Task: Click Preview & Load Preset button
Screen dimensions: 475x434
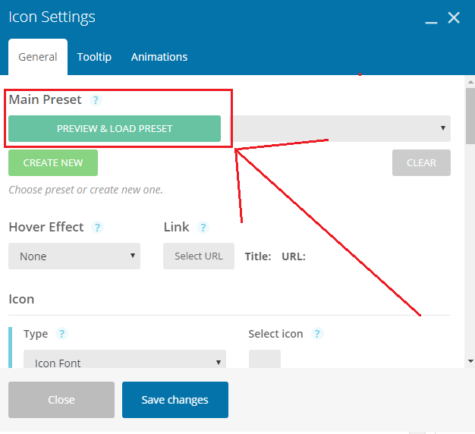Action: point(115,128)
